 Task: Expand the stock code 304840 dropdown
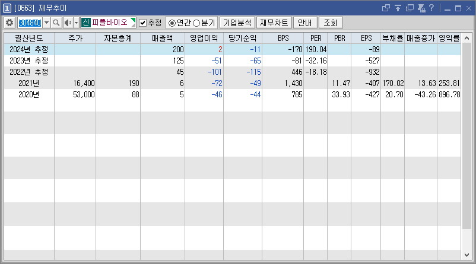[46, 23]
